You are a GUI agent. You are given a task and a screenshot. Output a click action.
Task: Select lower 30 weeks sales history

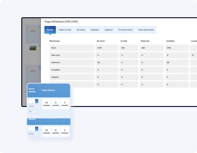tap(47, 131)
